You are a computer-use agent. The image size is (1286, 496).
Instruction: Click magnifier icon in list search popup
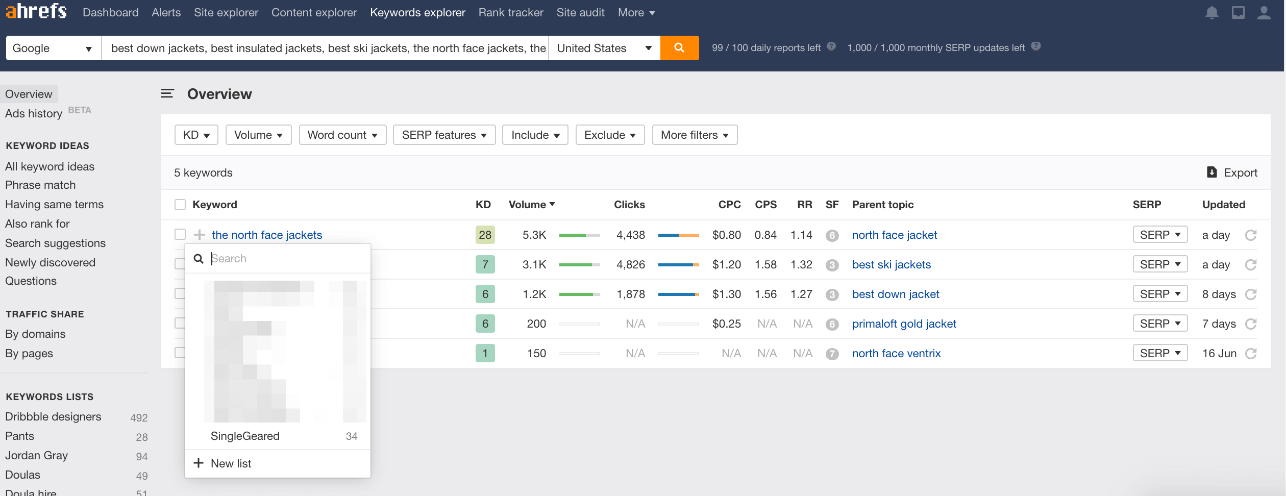point(199,259)
